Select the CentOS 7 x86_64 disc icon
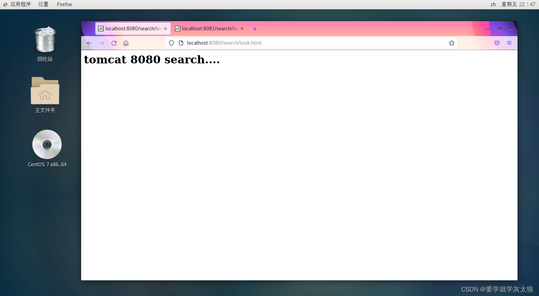The image size is (539, 296). (47, 148)
